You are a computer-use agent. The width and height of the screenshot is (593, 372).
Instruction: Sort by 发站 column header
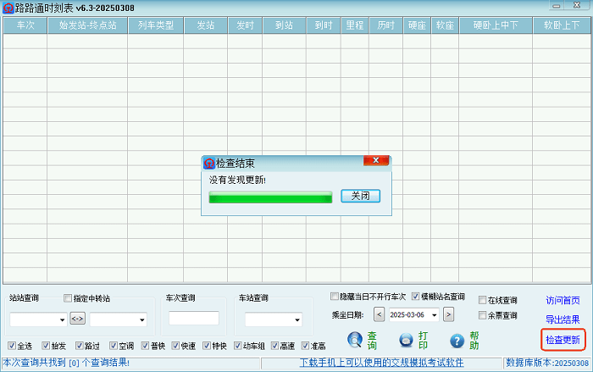tap(206, 25)
